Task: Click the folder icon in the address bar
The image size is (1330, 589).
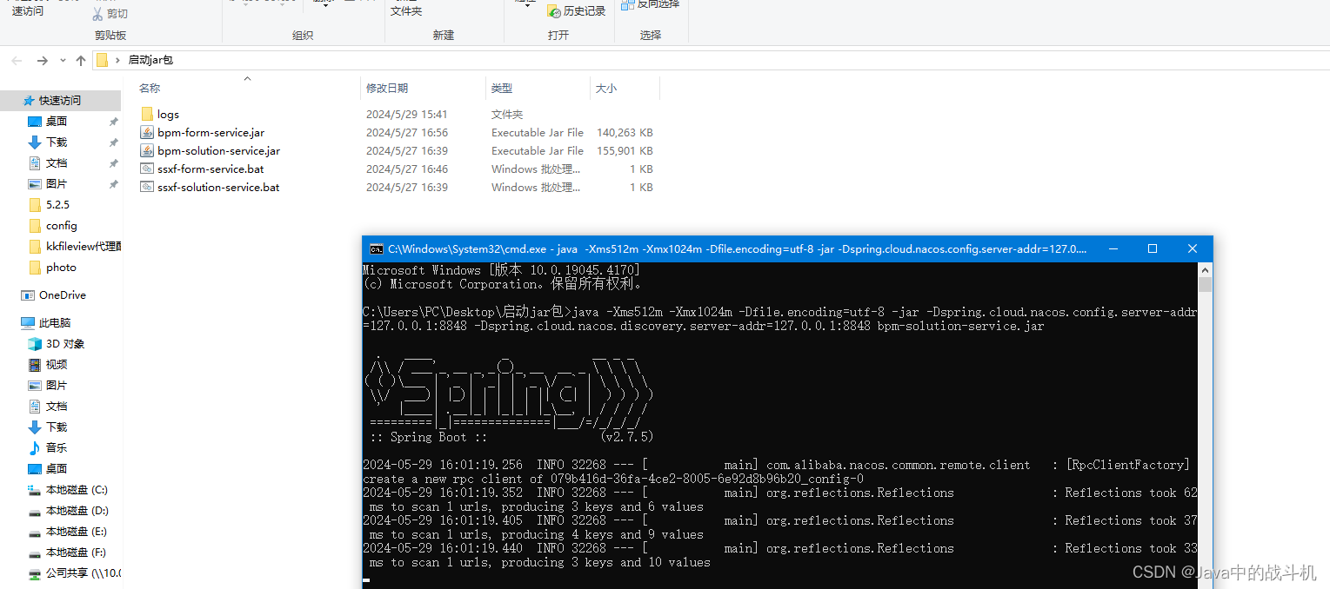Action: (x=102, y=61)
